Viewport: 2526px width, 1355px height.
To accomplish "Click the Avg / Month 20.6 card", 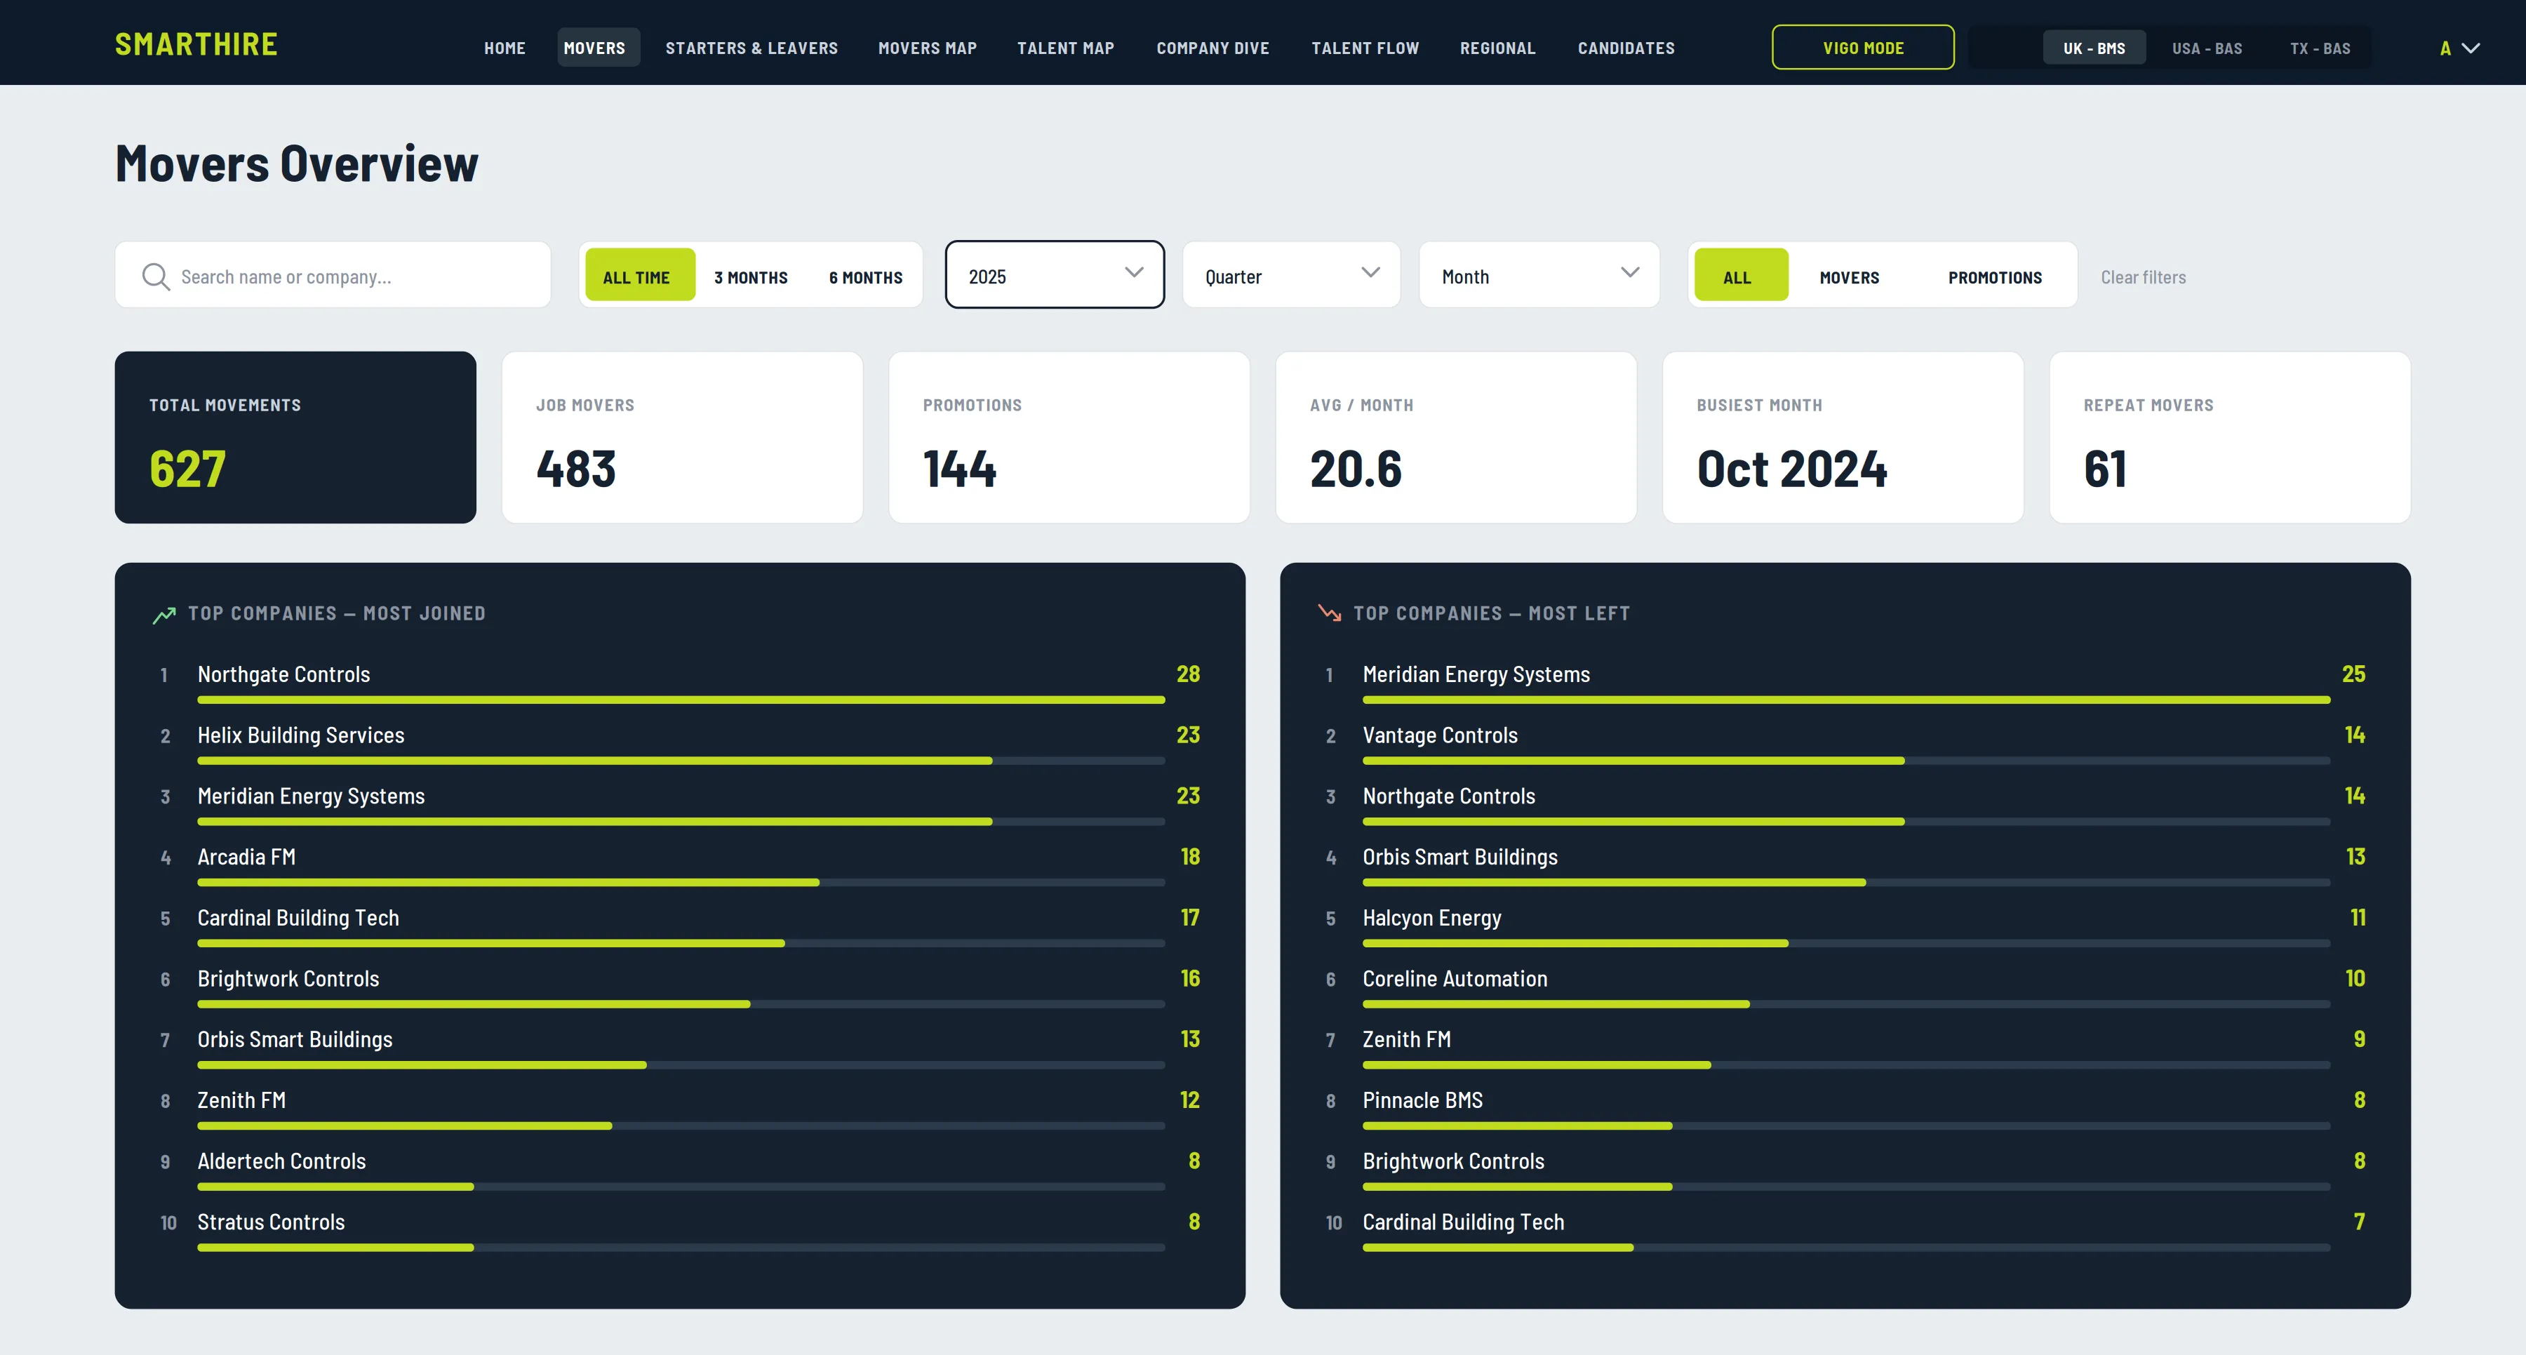I will click(x=1456, y=437).
